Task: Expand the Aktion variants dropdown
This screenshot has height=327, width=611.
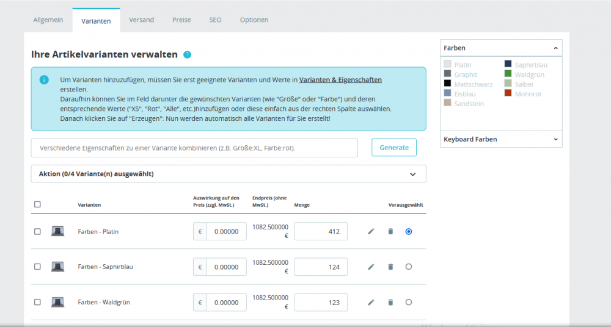Action: (229, 174)
